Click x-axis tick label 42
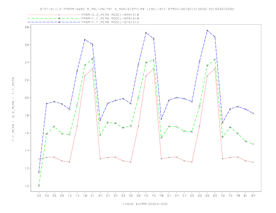 (x=146, y=196)
